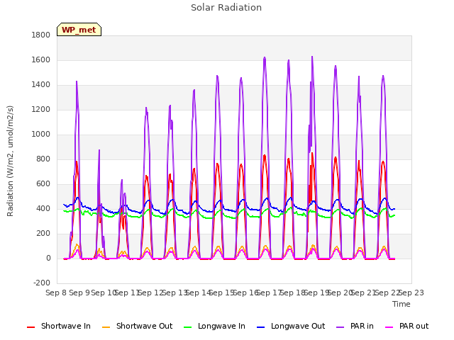The height and width of the screenshot is (340, 454).
Task: Click the magenta PAR out legend swatch
Action: coord(389,327)
